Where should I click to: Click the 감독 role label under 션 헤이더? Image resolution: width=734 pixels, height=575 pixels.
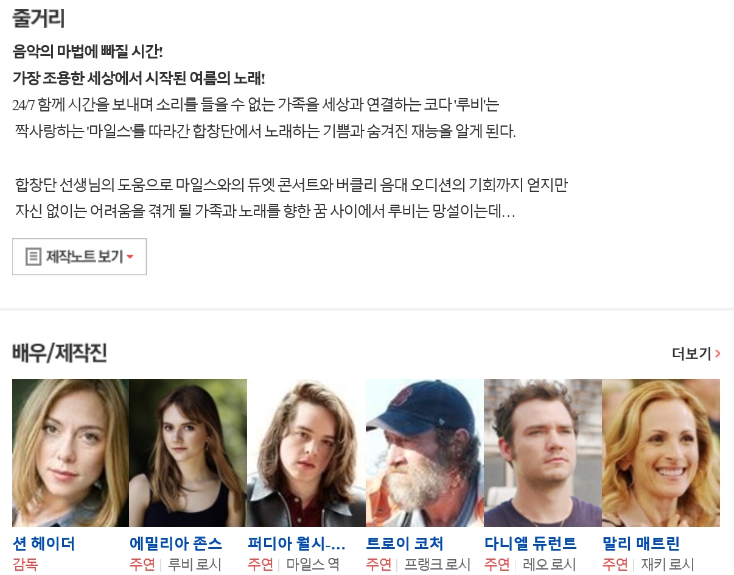tap(25, 565)
